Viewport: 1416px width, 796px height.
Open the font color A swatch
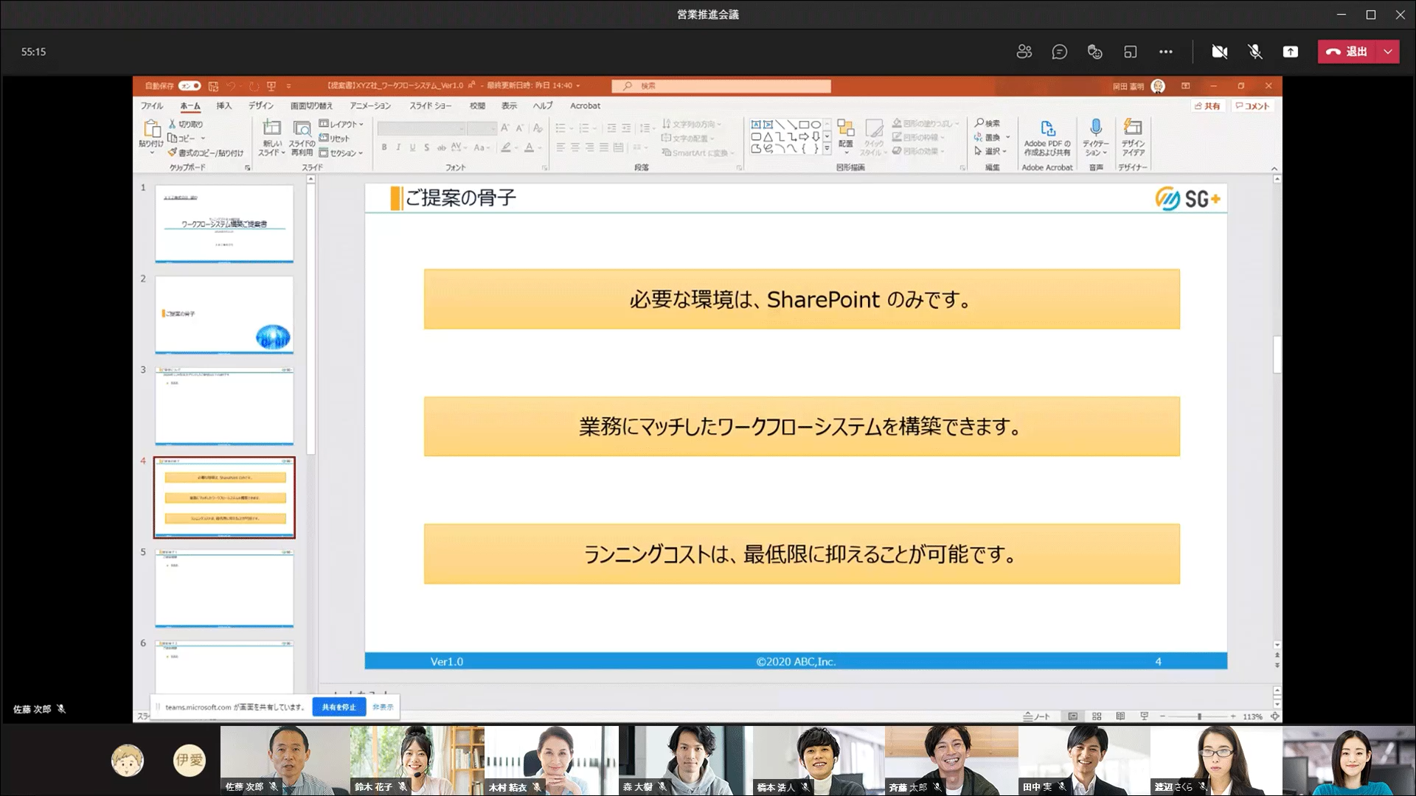click(x=529, y=147)
